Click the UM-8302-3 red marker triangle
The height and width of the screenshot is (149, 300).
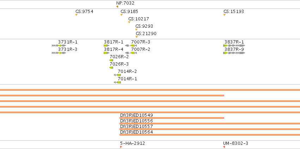pyautogui.click(x=224, y=147)
